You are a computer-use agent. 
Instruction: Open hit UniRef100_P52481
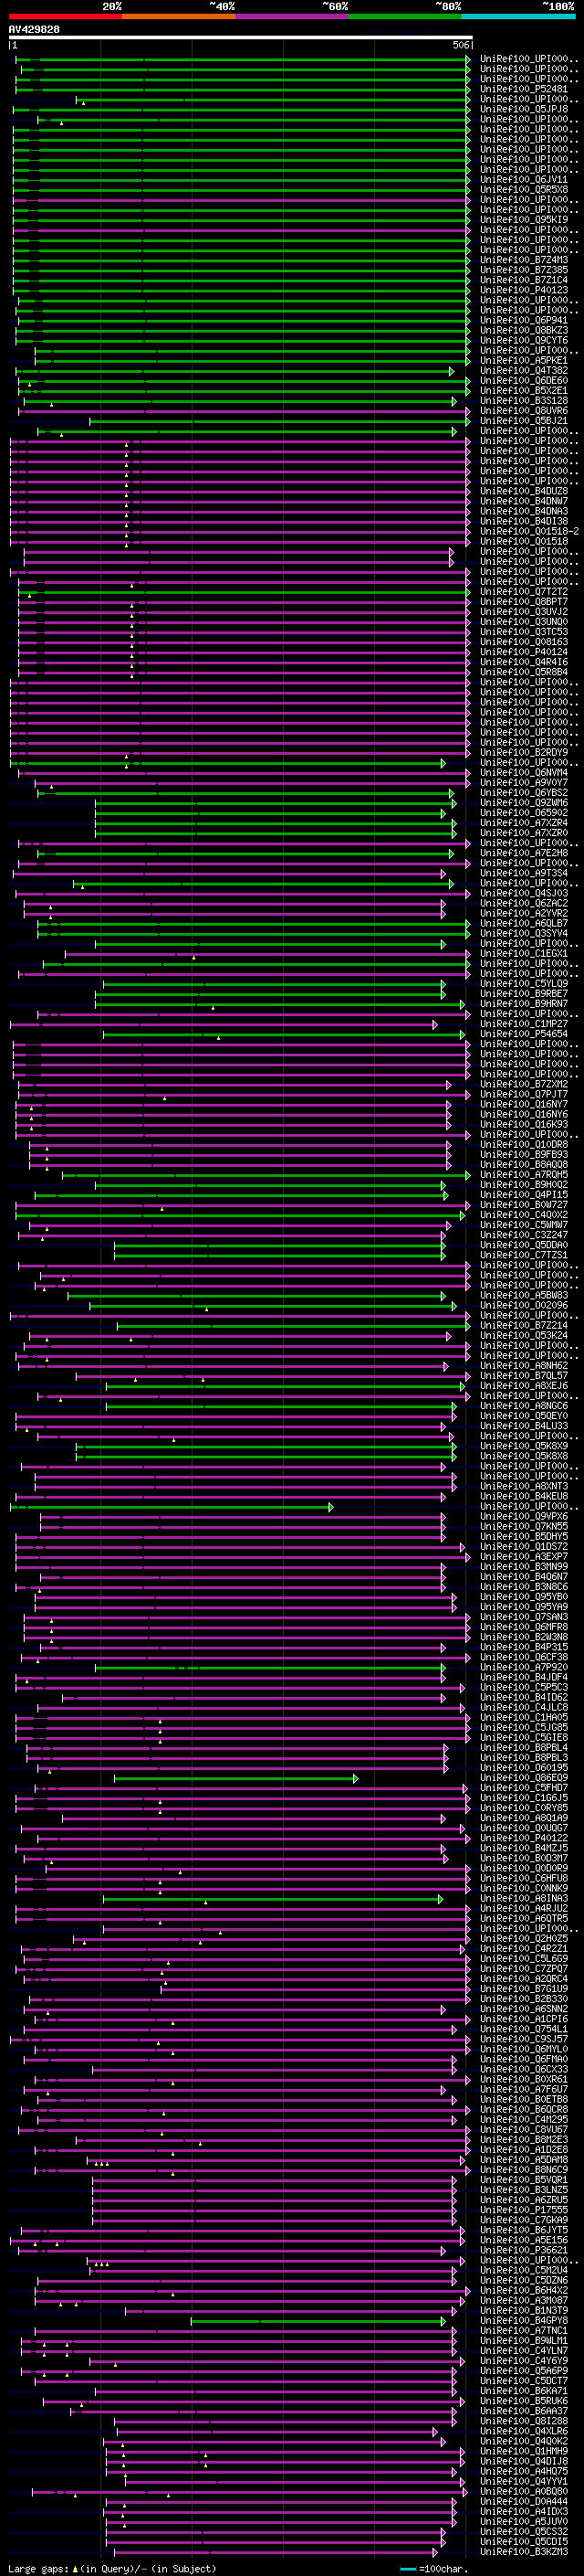click(x=524, y=89)
